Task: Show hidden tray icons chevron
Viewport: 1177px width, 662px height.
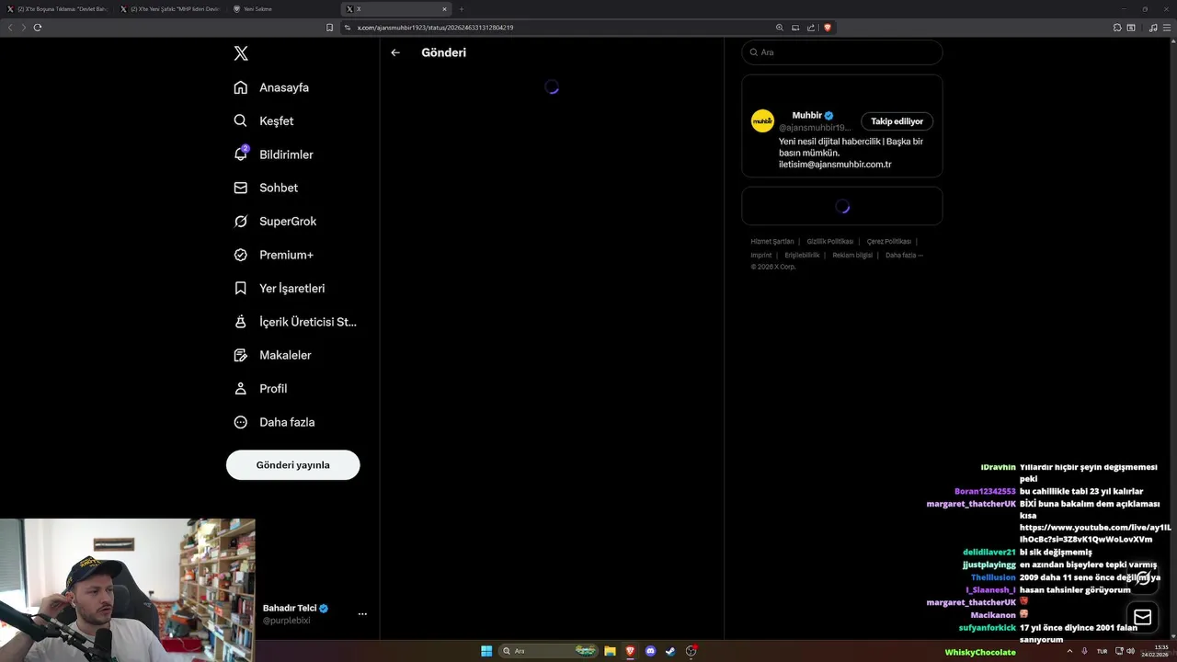Action: tap(1069, 651)
